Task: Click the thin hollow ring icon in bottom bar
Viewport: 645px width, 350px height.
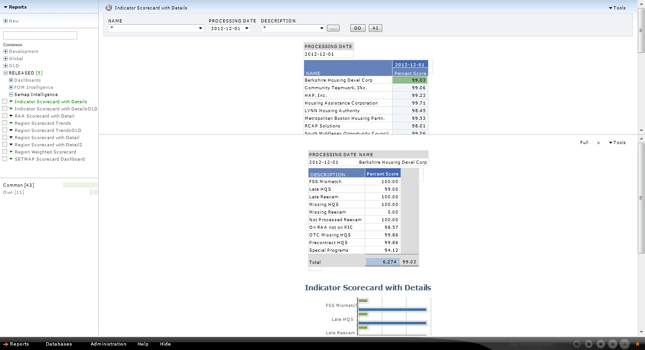Action: tap(577, 344)
